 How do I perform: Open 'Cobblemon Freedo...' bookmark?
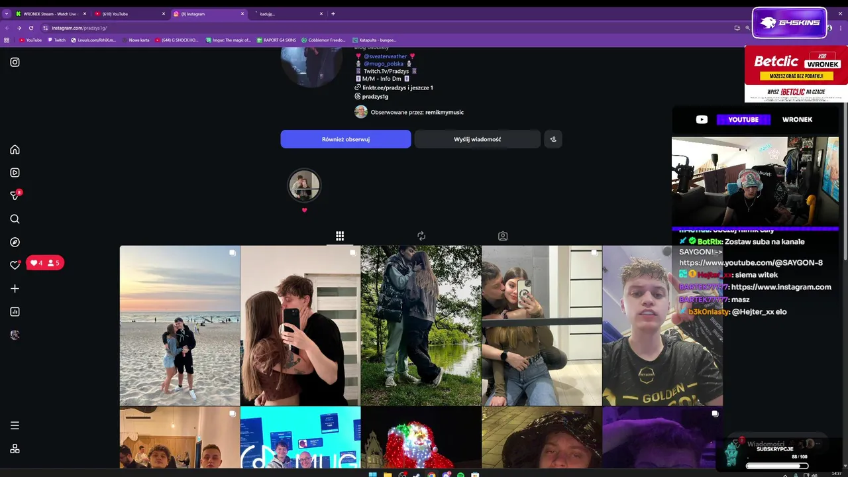pyautogui.click(x=323, y=40)
